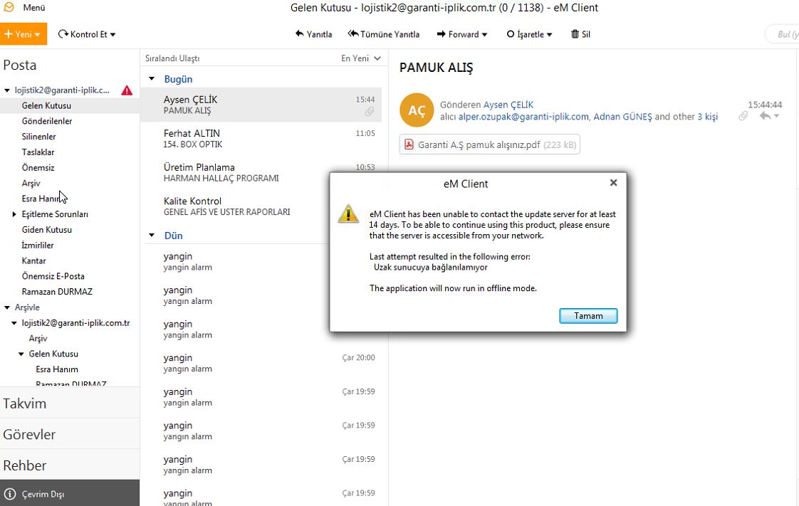
Task: Collapse the Bugün message group
Action: (x=152, y=79)
